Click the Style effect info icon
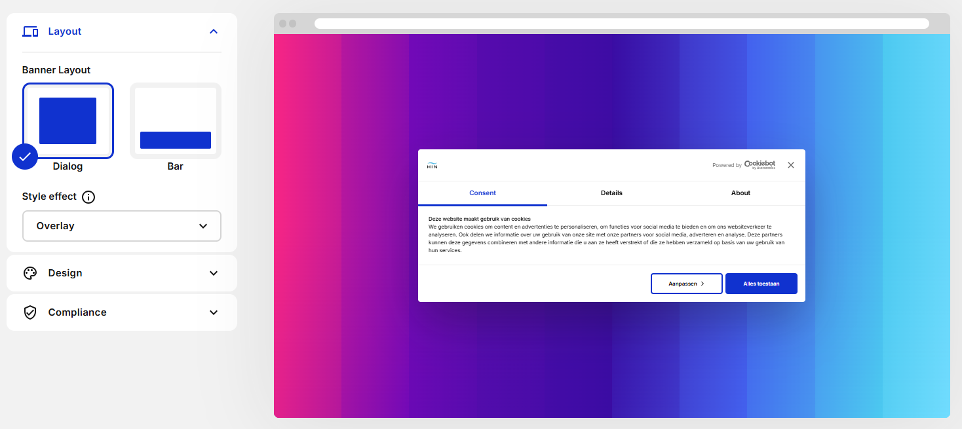 (x=88, y=197)
